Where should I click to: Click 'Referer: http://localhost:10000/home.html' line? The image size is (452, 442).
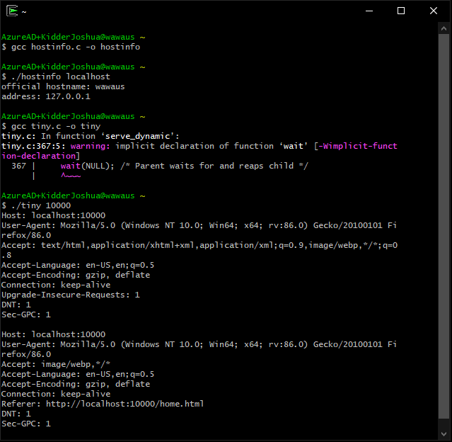pos(103,404)
